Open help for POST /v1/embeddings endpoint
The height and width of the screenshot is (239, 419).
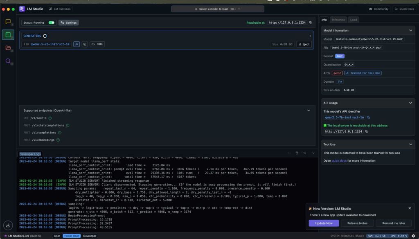coord(58,140)
